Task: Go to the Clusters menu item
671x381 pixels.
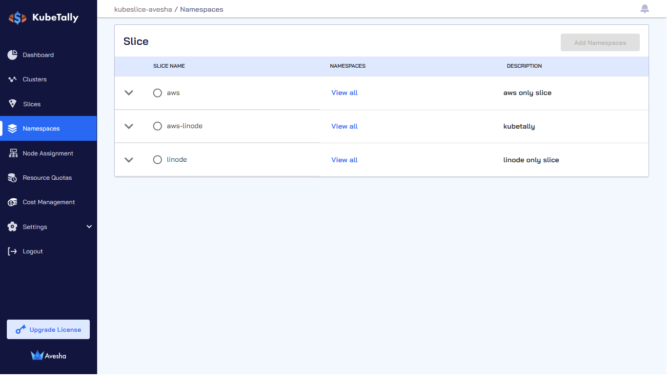Action: coord(48,79)
